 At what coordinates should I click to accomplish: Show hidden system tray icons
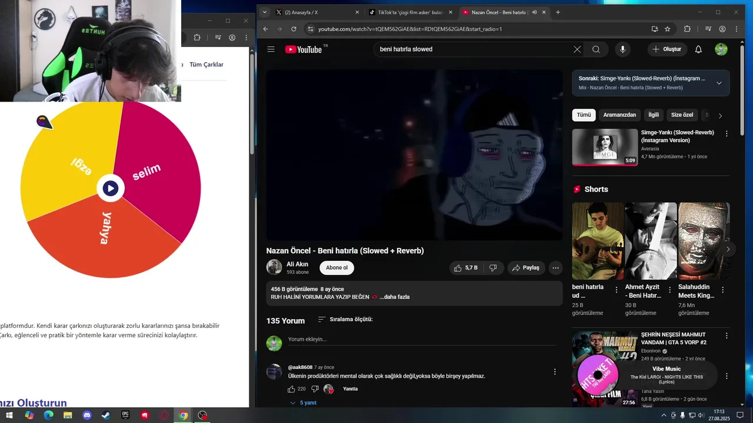664,415
